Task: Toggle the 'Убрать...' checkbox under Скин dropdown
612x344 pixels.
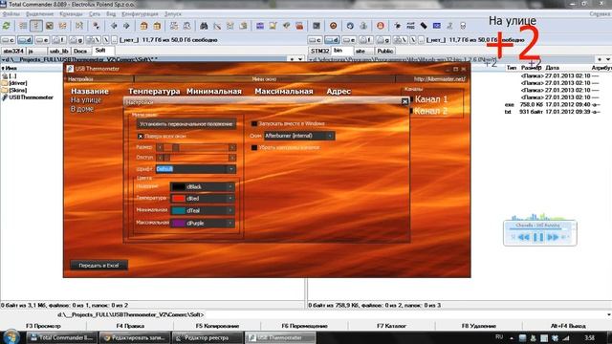Action: pos(254,148)
